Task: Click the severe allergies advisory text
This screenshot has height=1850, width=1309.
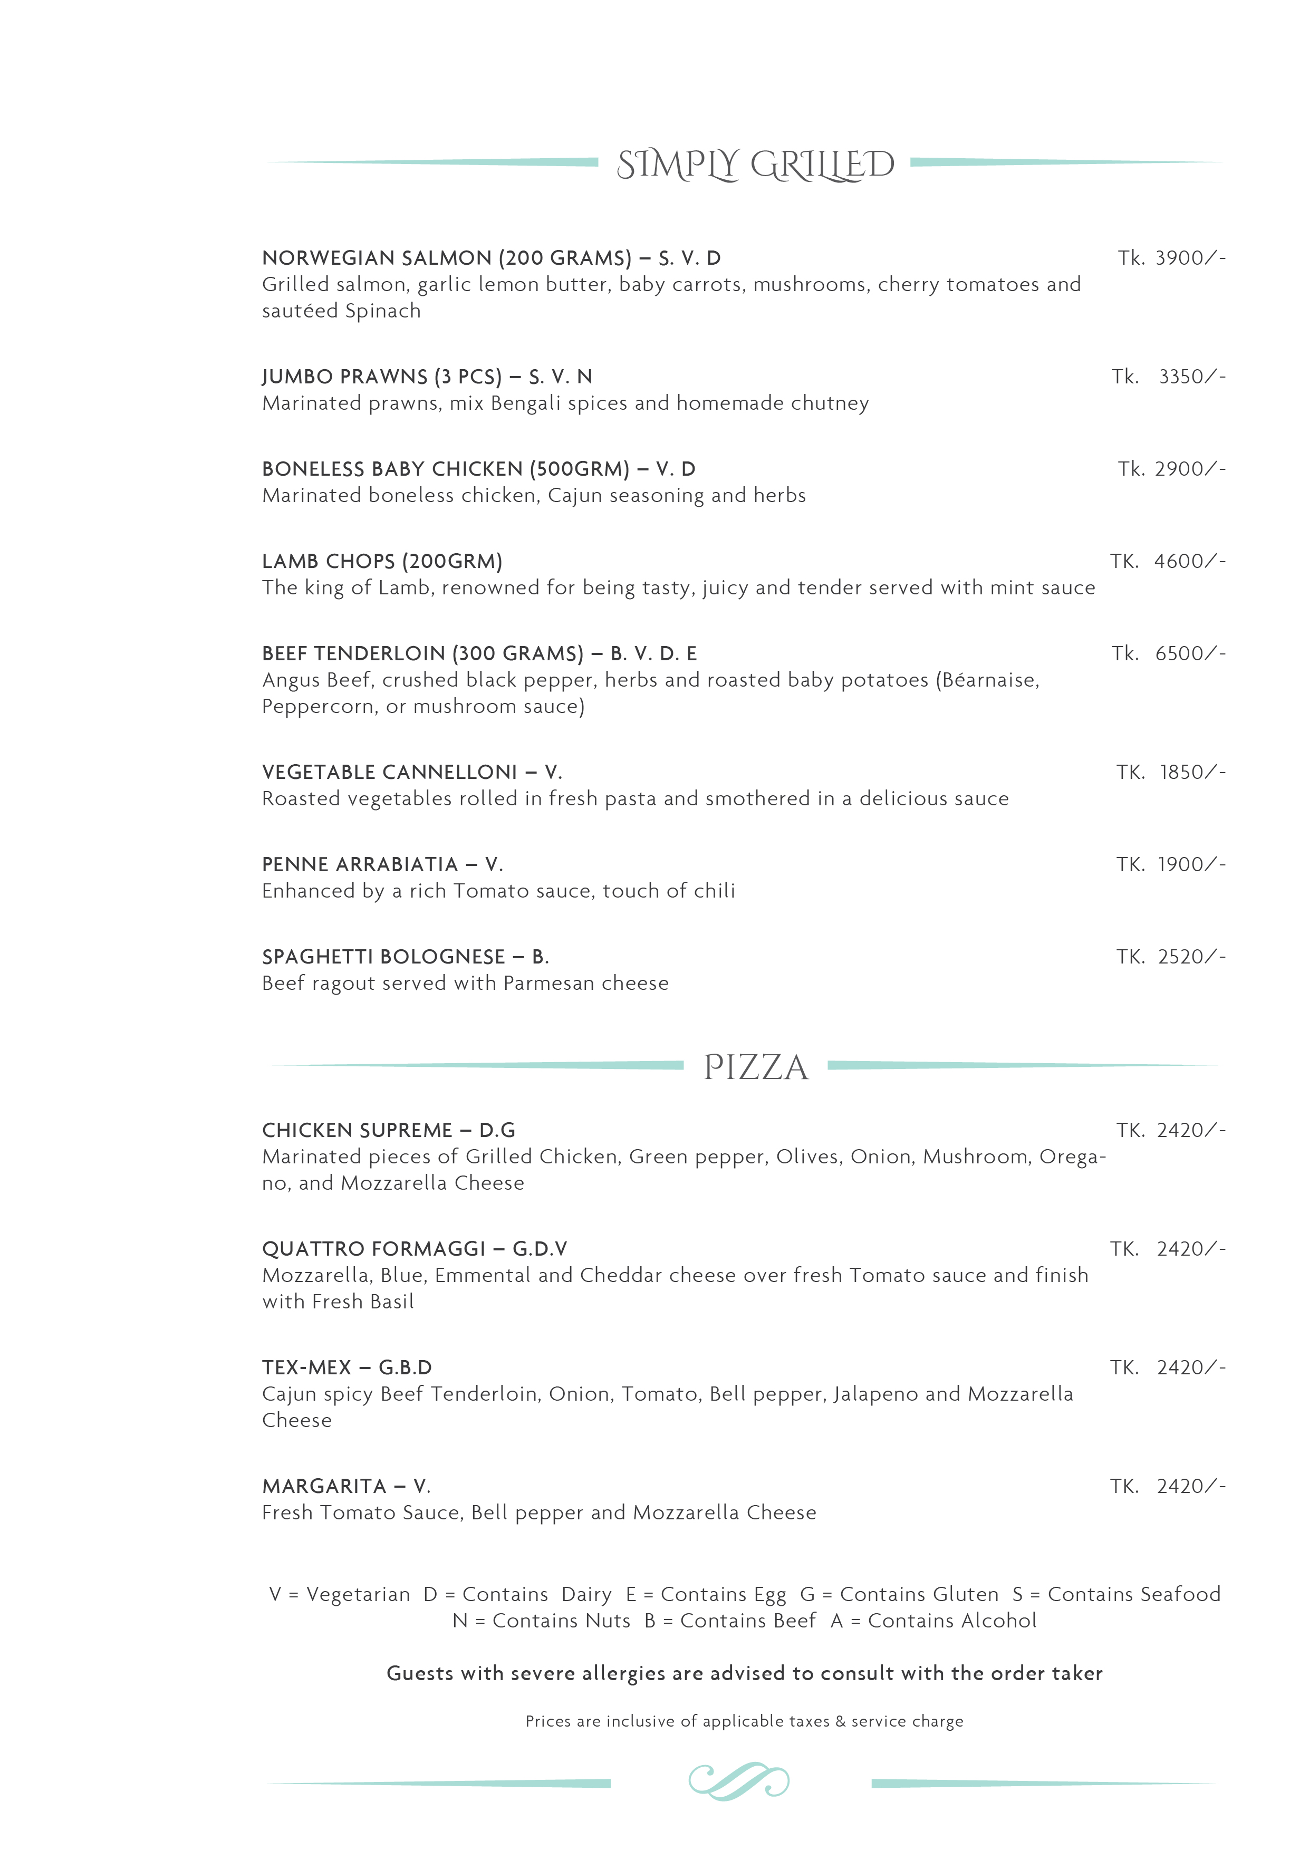Action: (744, 1673)
